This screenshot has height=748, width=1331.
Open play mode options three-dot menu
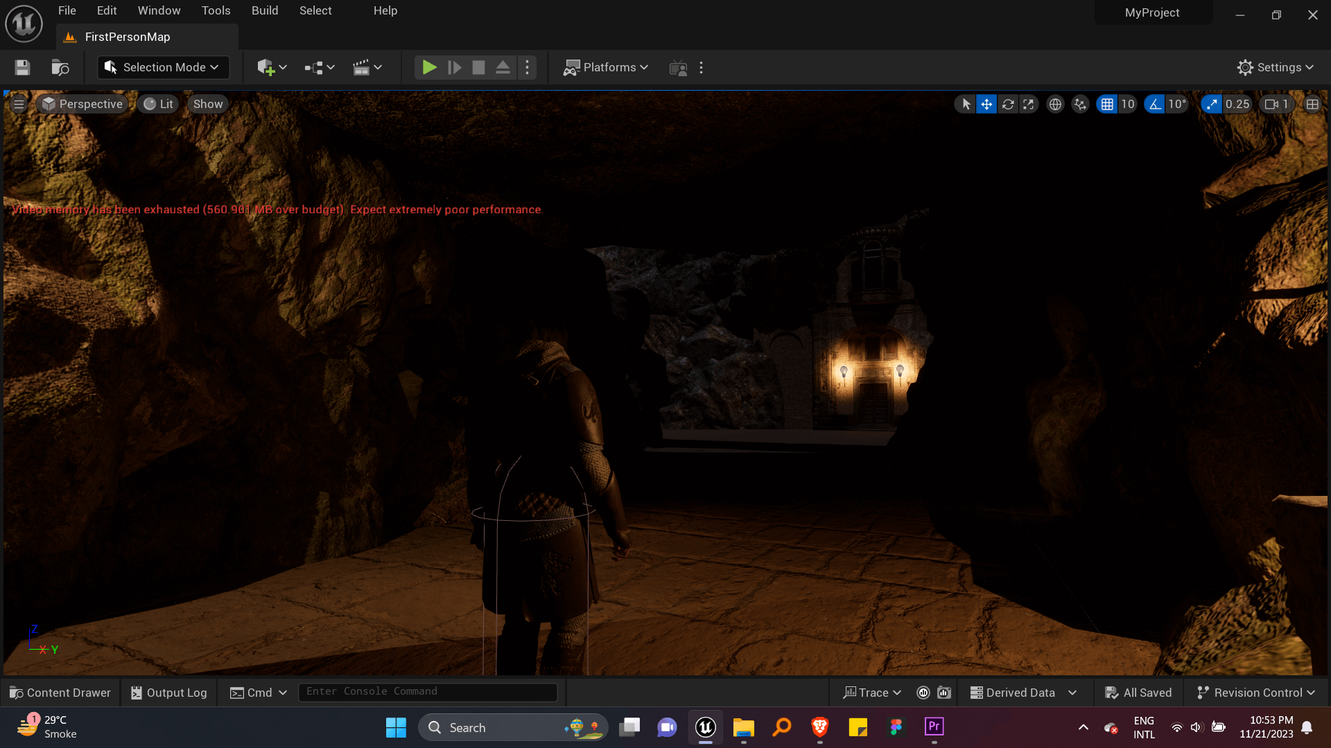coord(527,67)
